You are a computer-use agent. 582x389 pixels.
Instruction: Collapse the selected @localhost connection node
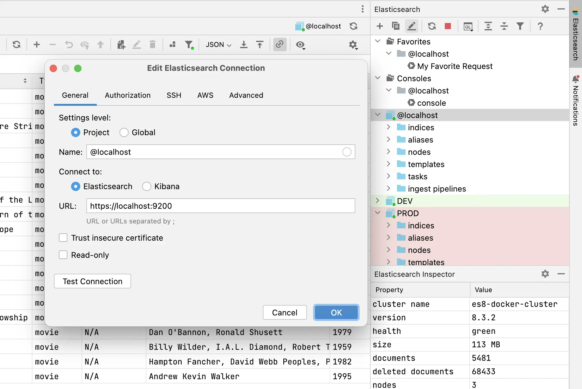click(378, 115)
